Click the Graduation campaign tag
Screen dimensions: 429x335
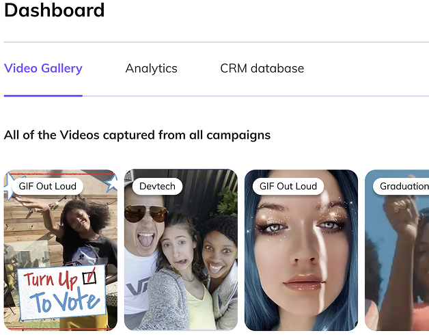click(x=401, y=186)
